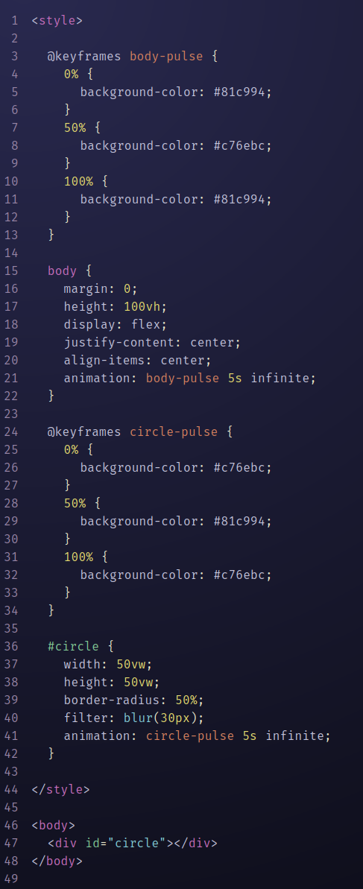363x889 pixels.
Task: Click the #circle selector on line 36
Action: [73, 646]
